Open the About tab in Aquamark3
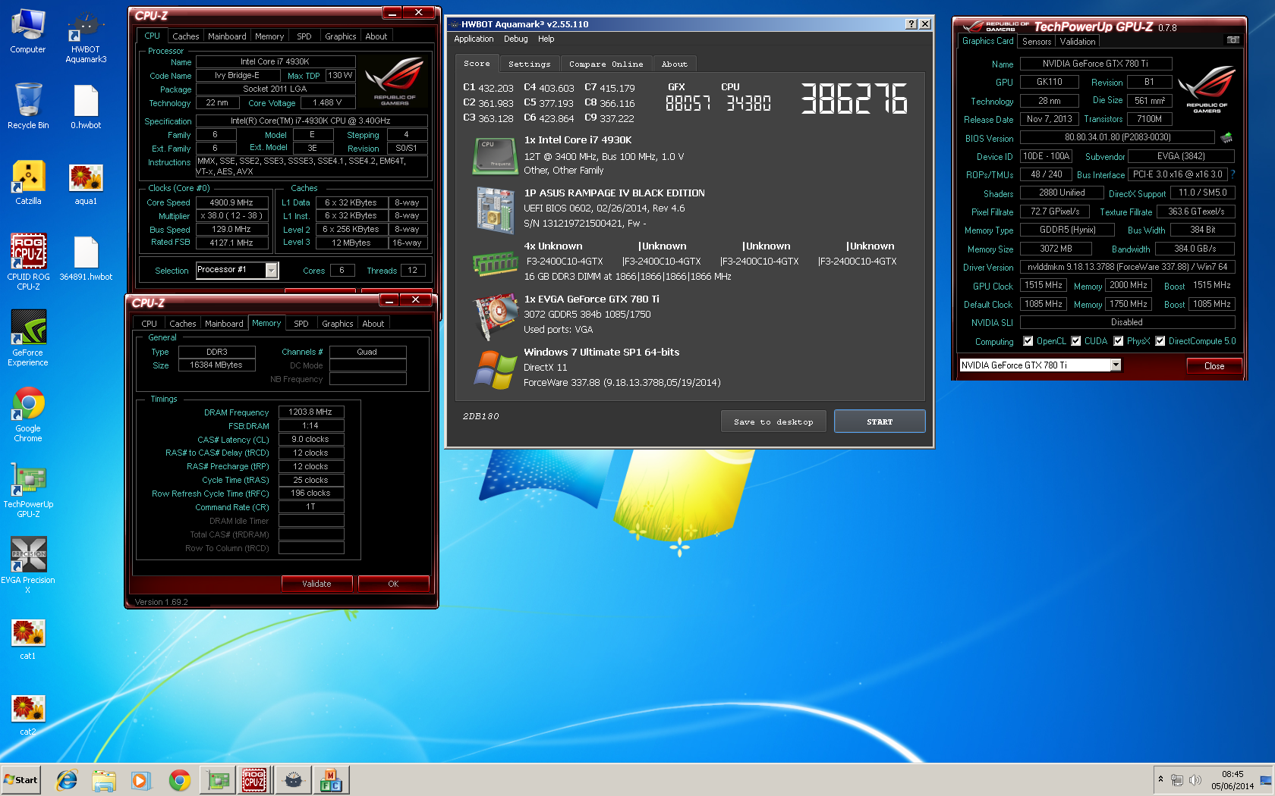The image size is (1275, 796). coord(674,64)
